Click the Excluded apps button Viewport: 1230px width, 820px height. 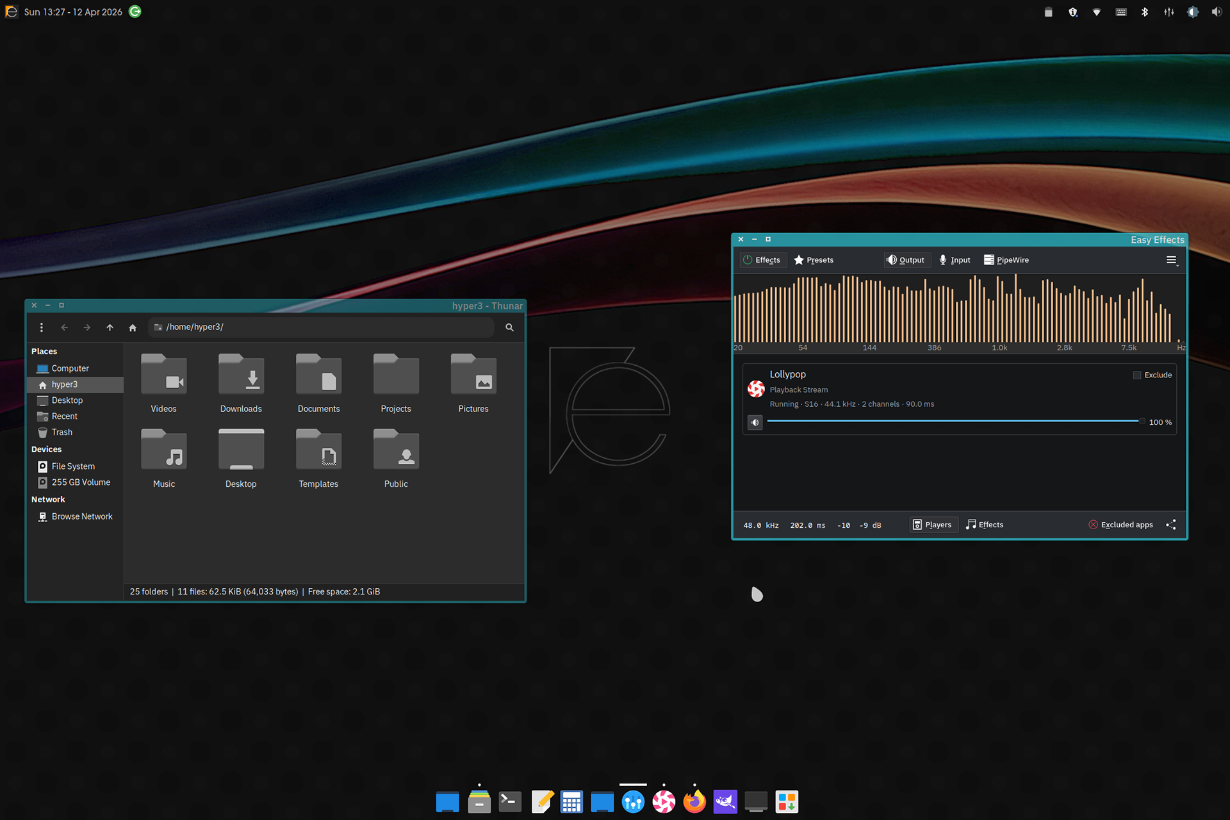pyautogui.click(x=1120, y=525)
